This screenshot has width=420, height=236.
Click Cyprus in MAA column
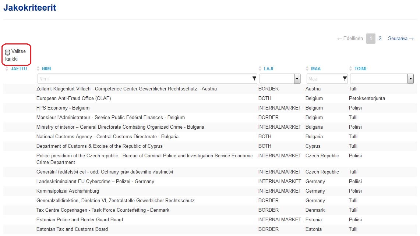coord(313,146)
